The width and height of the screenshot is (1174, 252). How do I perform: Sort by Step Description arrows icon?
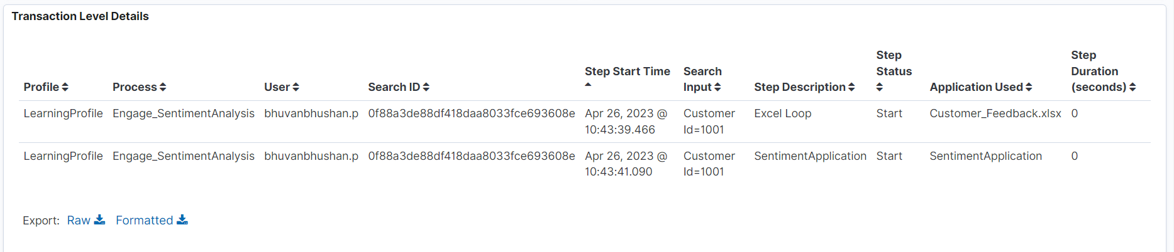click(851, 87)
